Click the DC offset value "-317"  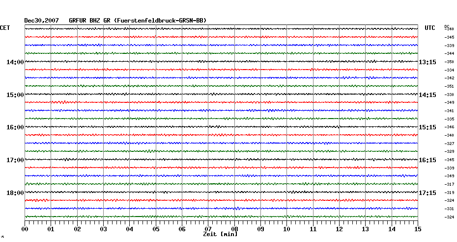[449, 185]
